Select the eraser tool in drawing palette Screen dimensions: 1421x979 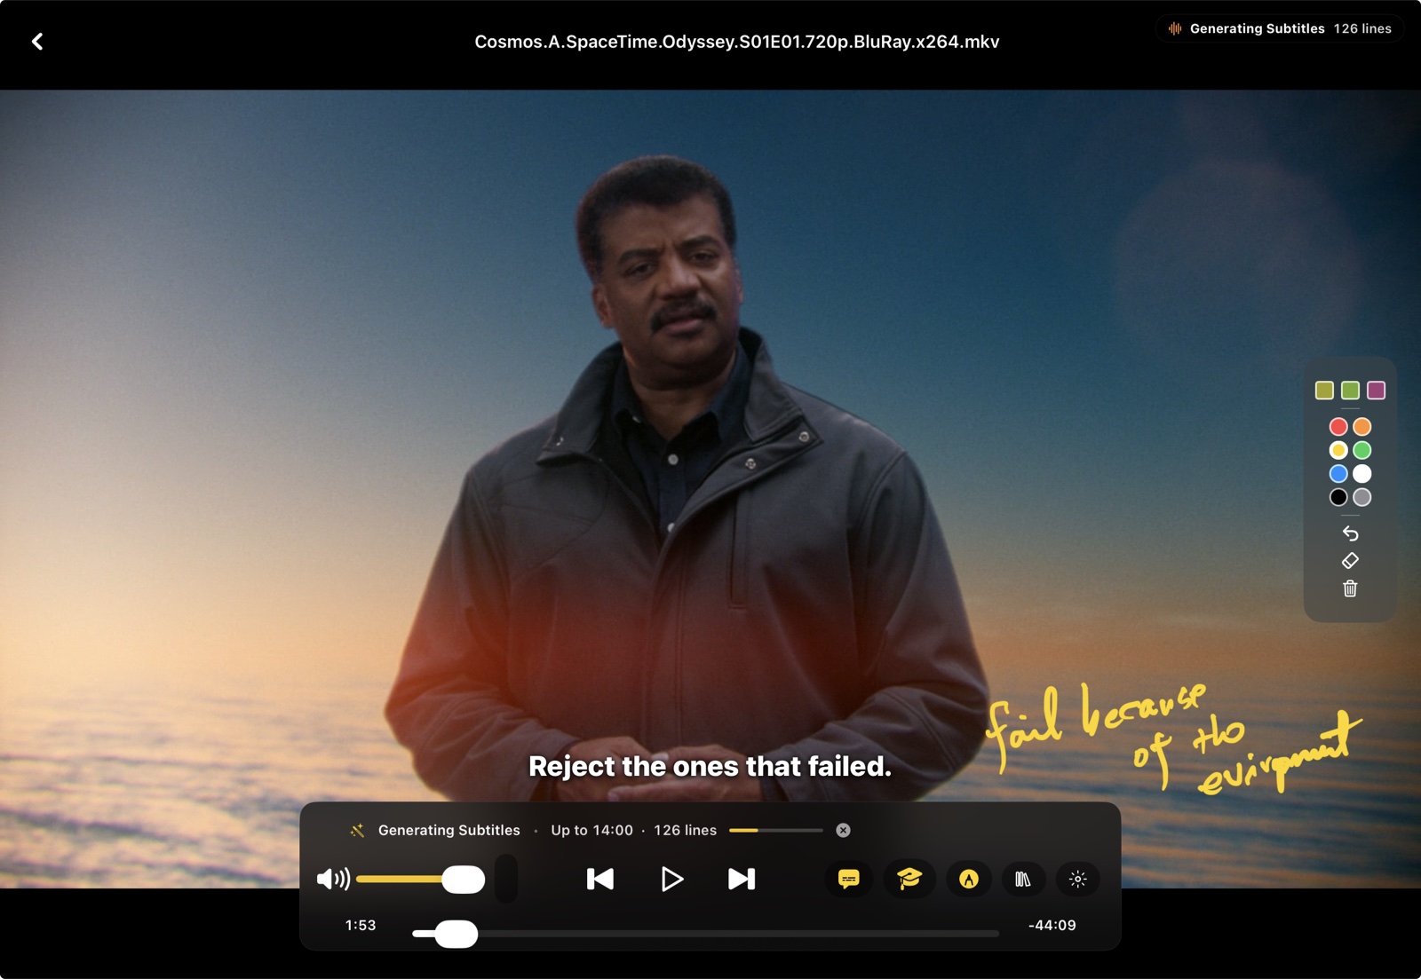click(x=1350, y=561)
